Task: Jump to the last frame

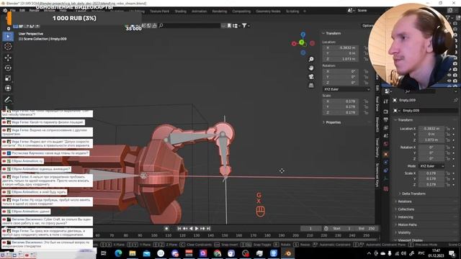Action: [208, 229]
